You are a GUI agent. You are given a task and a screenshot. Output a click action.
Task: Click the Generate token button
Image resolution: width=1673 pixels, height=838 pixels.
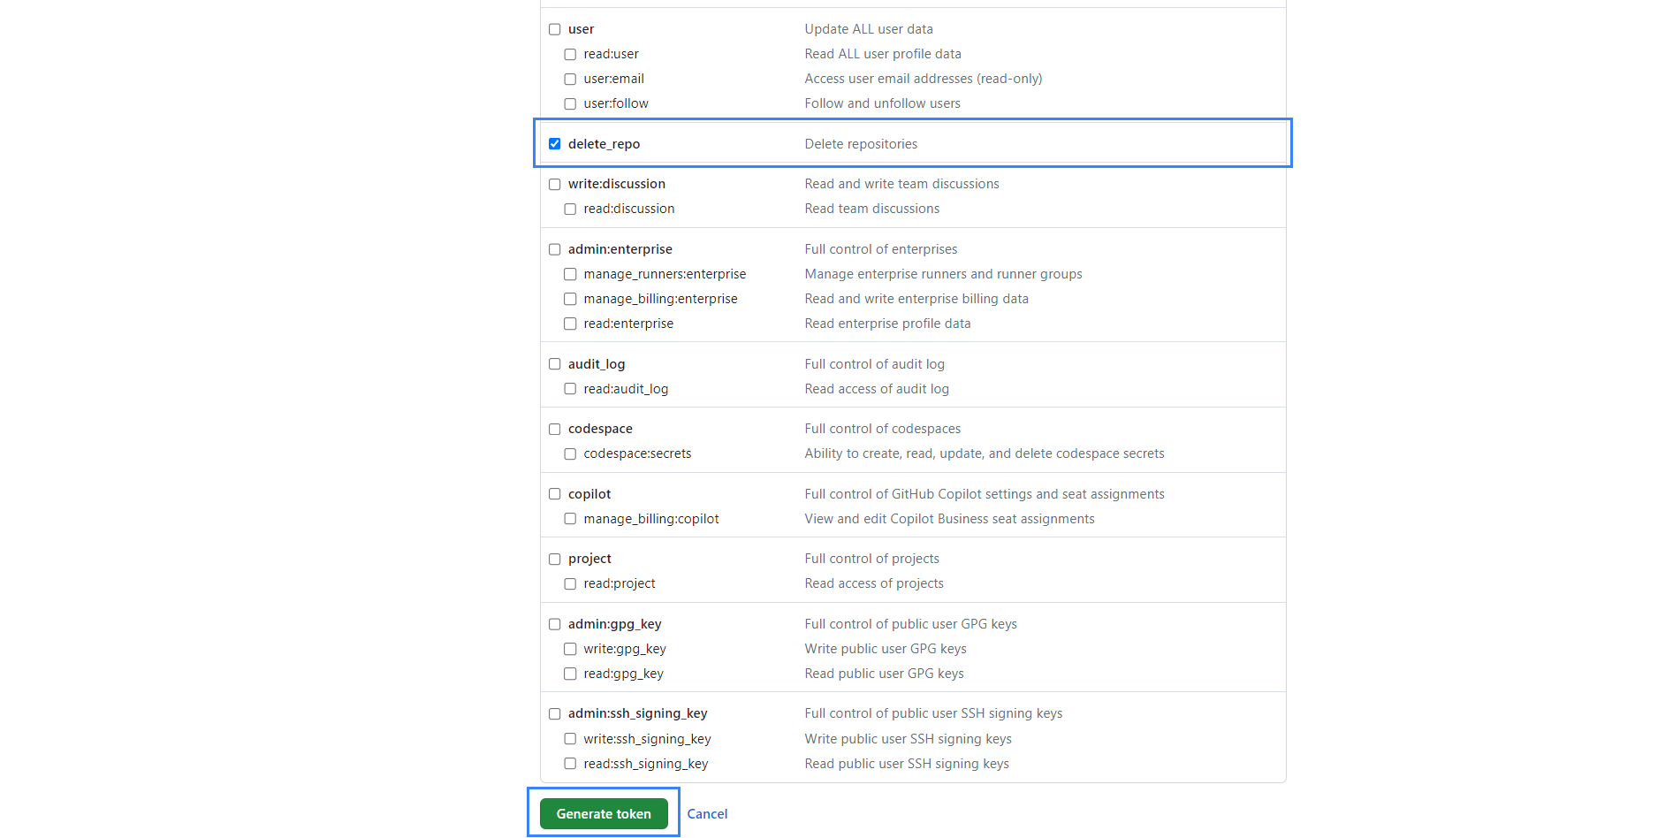(603, 813)
